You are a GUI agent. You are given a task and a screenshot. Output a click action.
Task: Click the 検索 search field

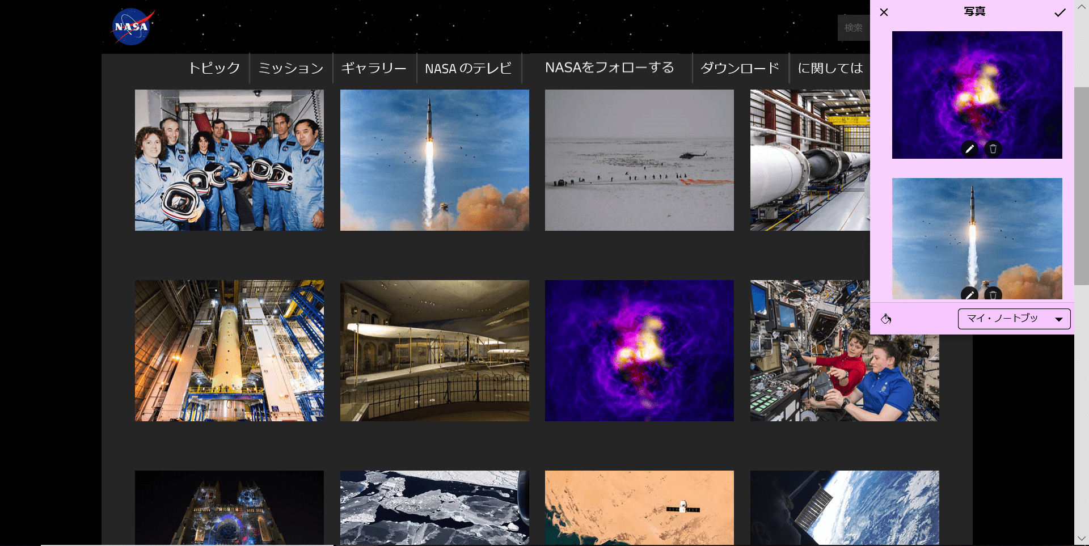pos(854,28)
